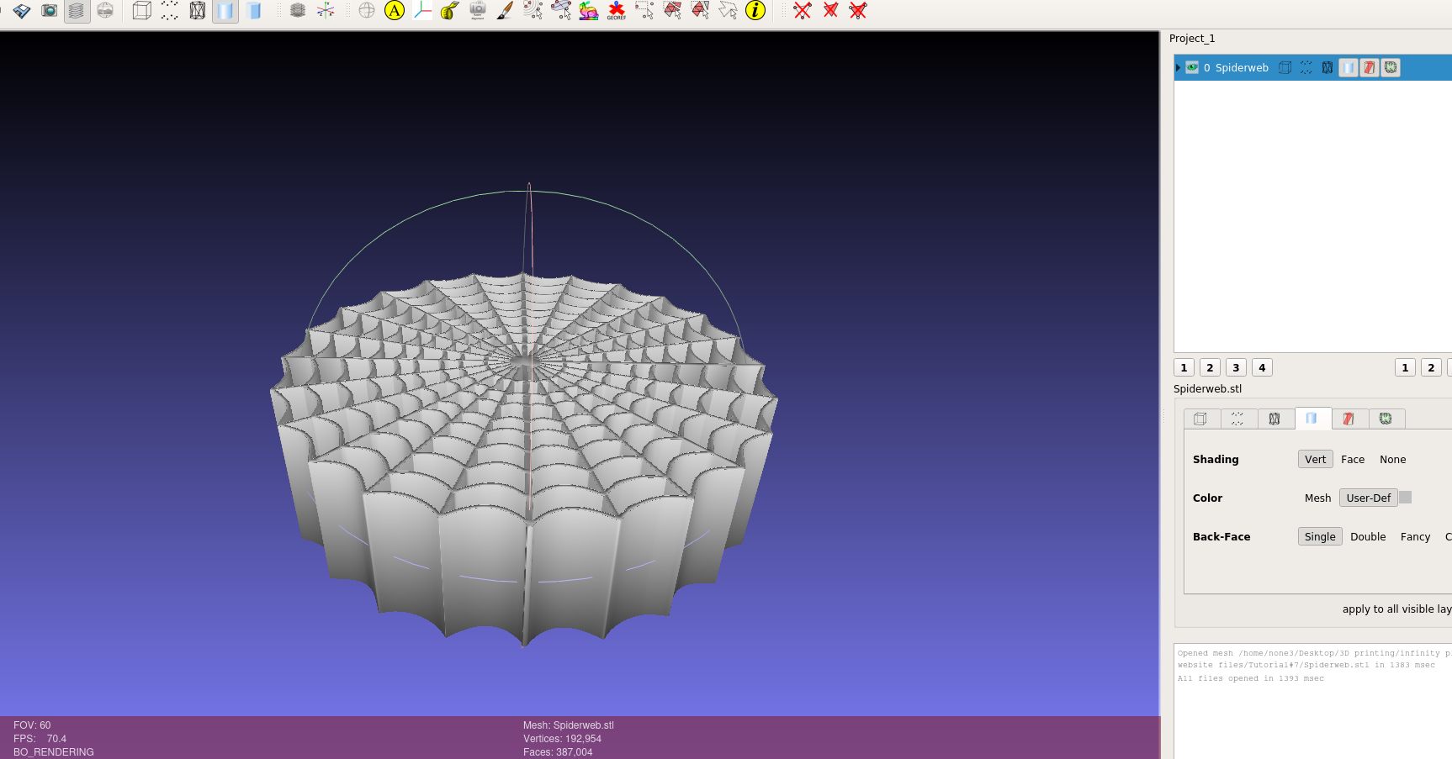Select the reference axis manipulator tool
Screen dimensions: 1452x759
[x=422, y=11]
